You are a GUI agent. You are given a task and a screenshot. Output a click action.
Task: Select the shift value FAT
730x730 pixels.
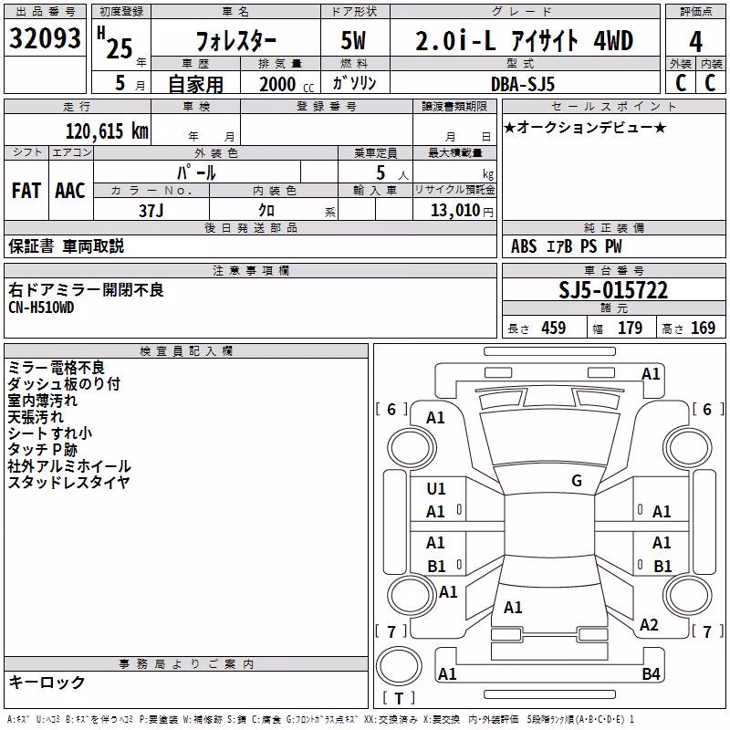[x=26, y=191]
